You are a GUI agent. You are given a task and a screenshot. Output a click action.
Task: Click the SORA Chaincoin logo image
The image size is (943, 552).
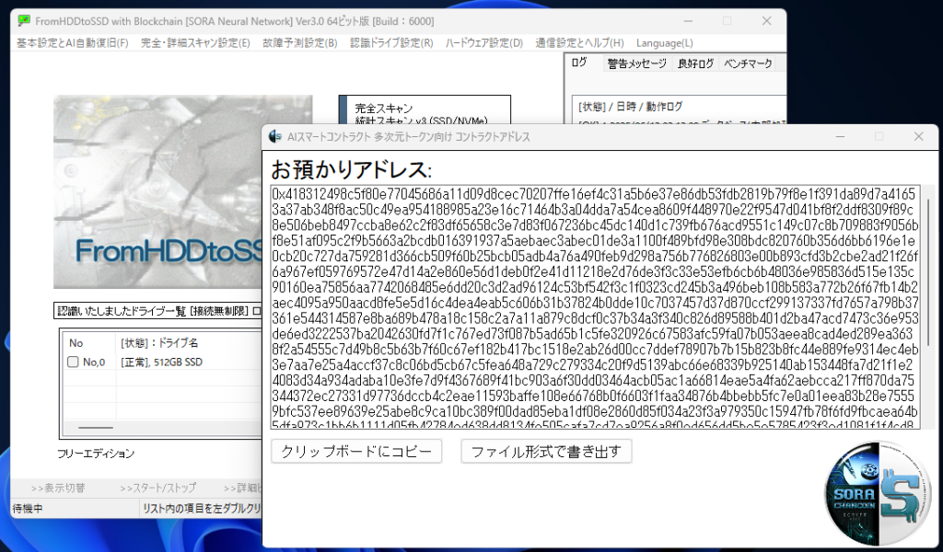click(x=878, y=493)
